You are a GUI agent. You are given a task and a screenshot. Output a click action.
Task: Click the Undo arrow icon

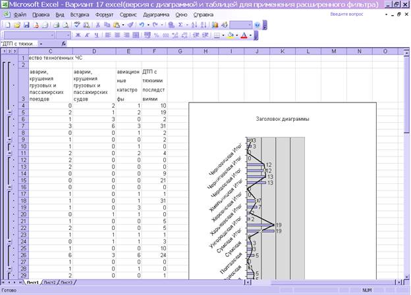coord(142,24)
